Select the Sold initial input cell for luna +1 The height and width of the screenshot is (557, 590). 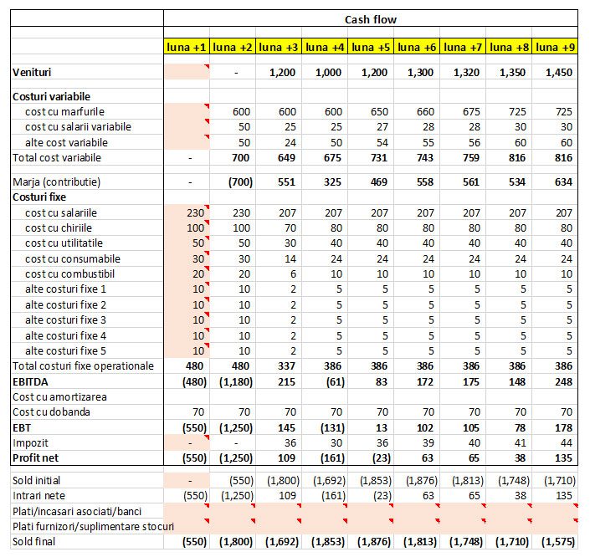[186, 482]
